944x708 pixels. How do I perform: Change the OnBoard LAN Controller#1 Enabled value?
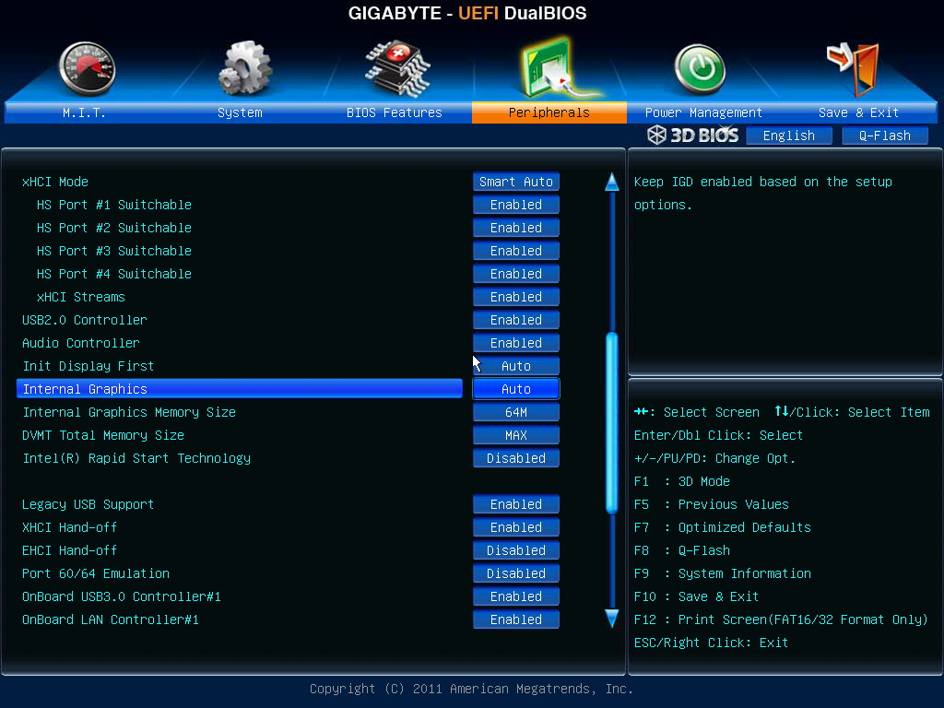(x=516, y=619)
